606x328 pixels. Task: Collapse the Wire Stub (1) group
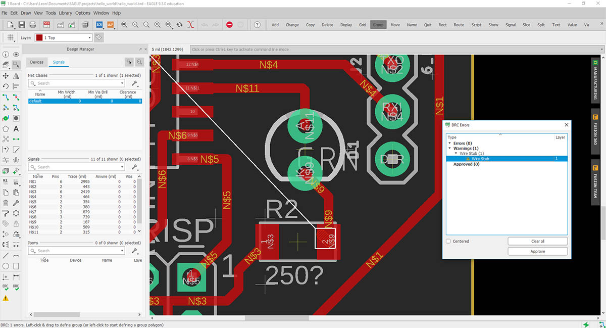[x=457, y=154]
